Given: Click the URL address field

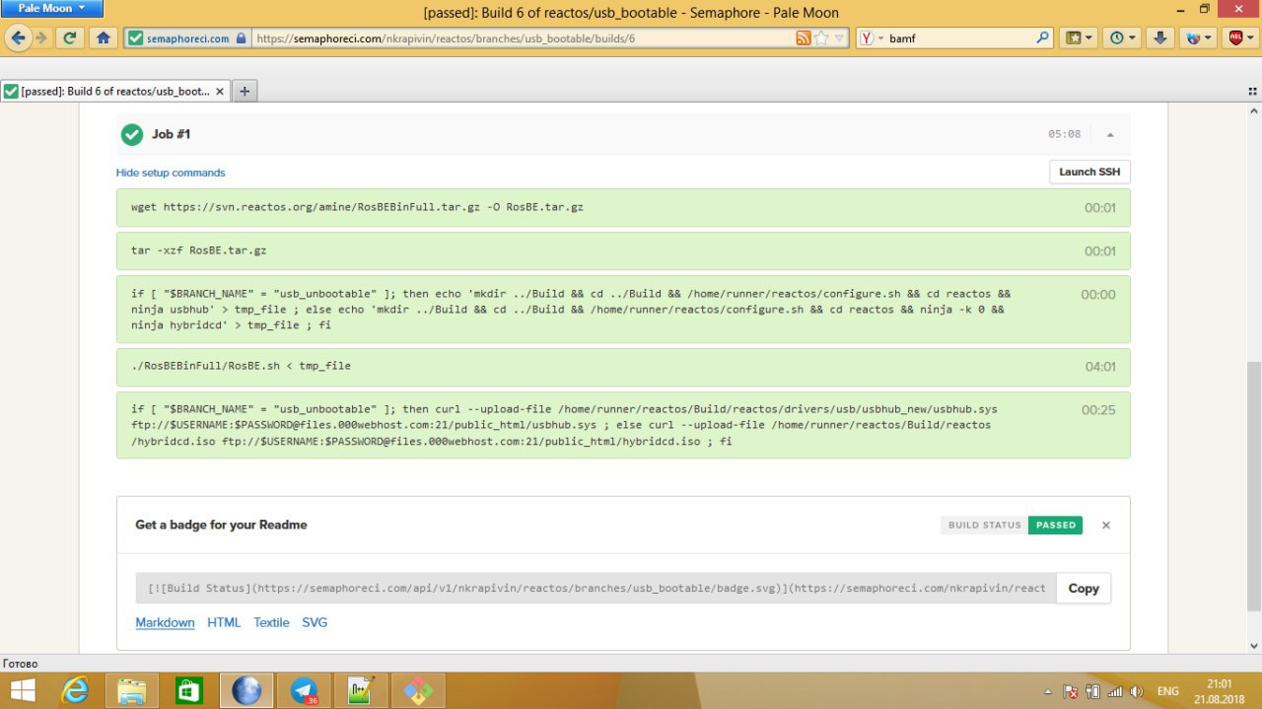Looking at the screenshot, I should 522,38.
